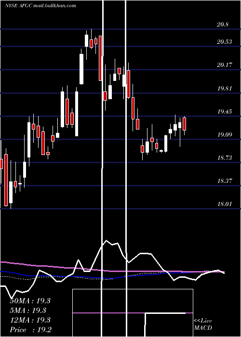Image resolution: width=241 pixels, height=337 pixels.
Task: Click the 19.09 price axis label
Action: point(225,135)
